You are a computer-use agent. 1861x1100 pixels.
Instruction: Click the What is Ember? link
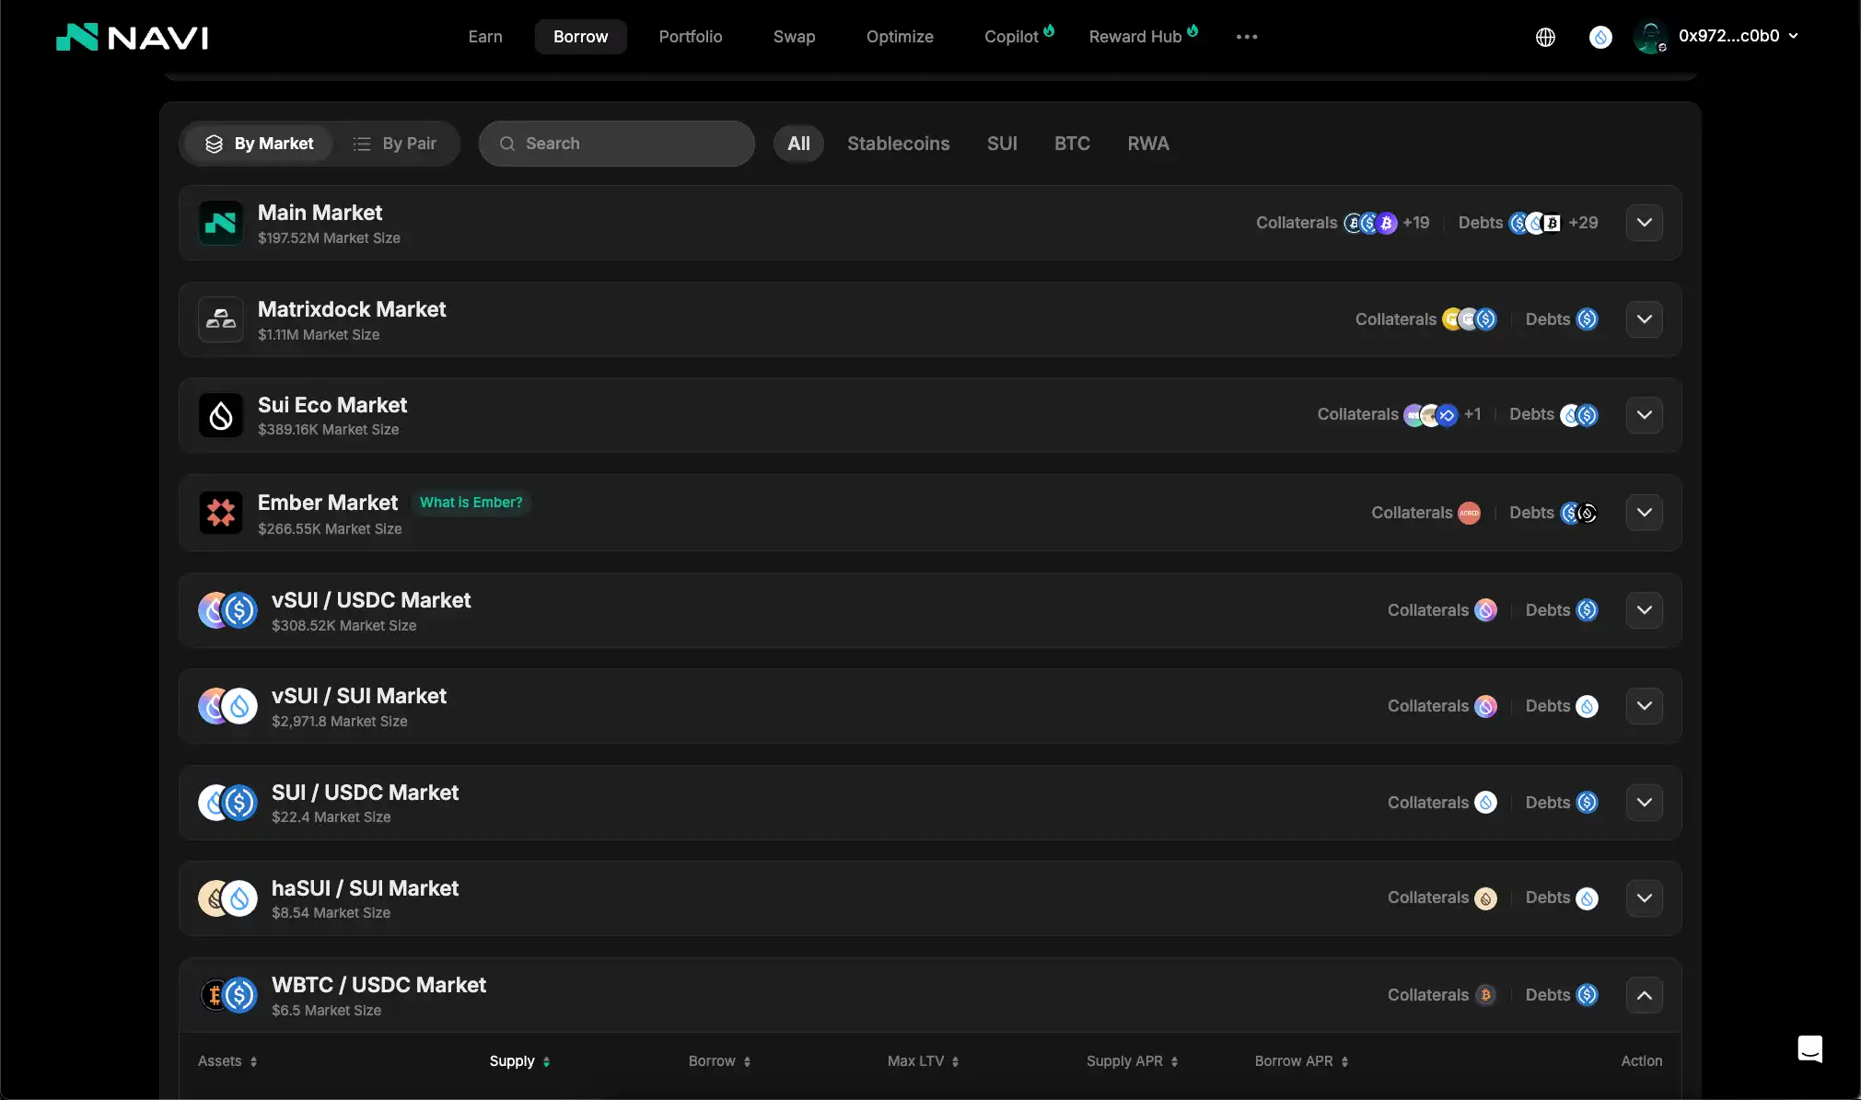(x=471, y=503)
